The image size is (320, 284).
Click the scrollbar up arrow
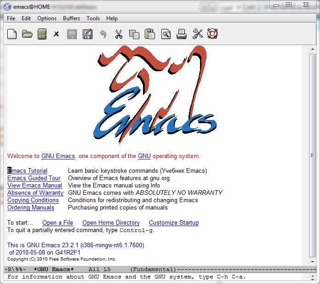(313, 49)
